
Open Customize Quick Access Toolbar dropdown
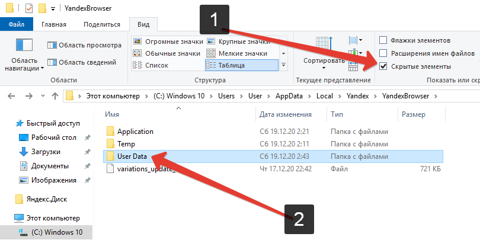pos(53,9)
